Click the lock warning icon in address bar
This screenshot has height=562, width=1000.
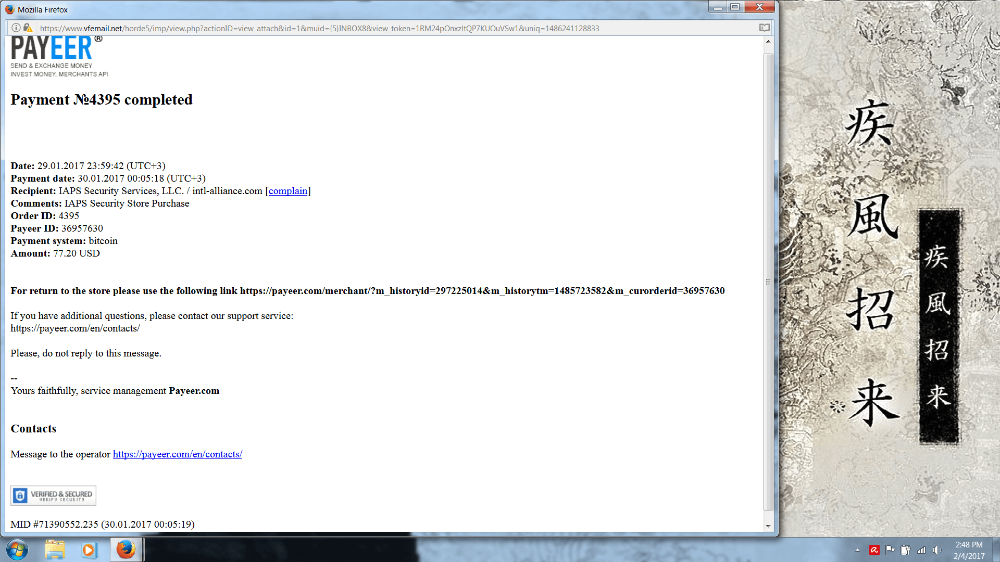28,28
